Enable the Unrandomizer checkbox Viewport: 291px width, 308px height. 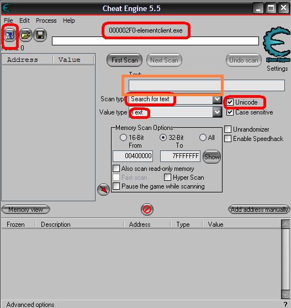tap(227, 129)
